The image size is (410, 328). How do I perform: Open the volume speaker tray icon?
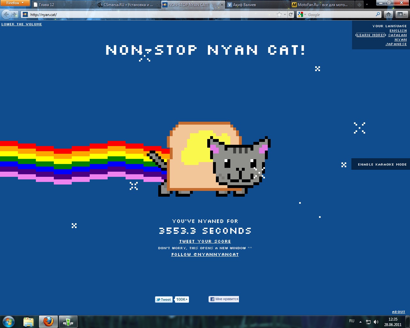click(x=376, y=322)
